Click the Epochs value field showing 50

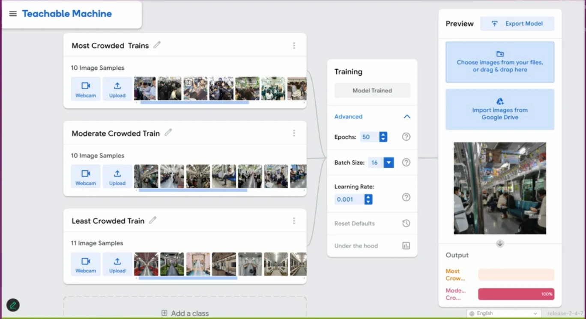[370, 137]
